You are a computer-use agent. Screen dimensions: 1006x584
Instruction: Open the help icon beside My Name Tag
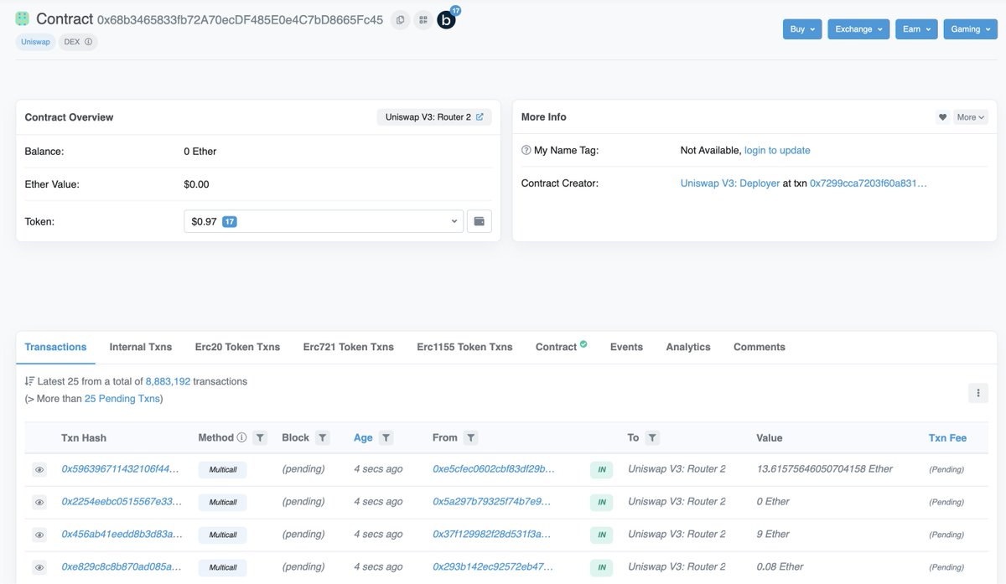[x=526, y=151]
